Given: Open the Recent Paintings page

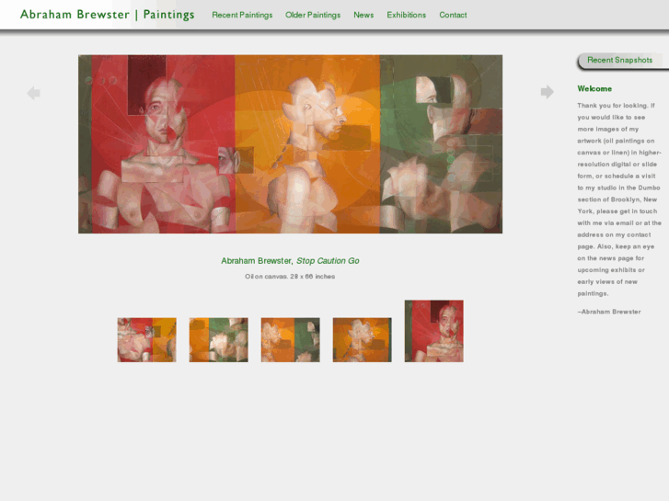Looking at the screenshot, I should click(x=242, y=15).
